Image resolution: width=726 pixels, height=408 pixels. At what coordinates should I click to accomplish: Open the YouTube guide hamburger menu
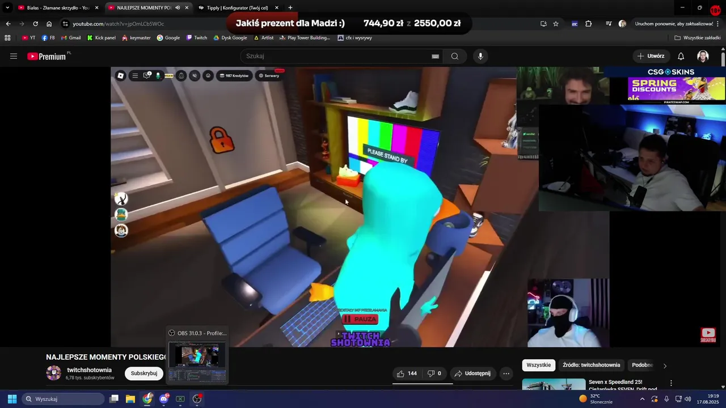14,56
